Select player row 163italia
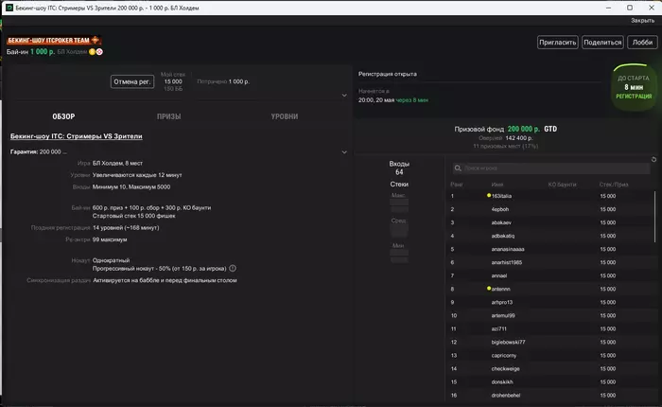The image size is (662, 407). pos(549,196)
